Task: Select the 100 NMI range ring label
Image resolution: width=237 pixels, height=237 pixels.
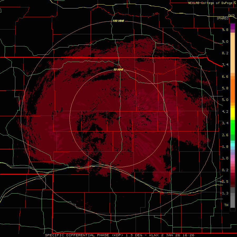Action: click(x=118, y=21)
